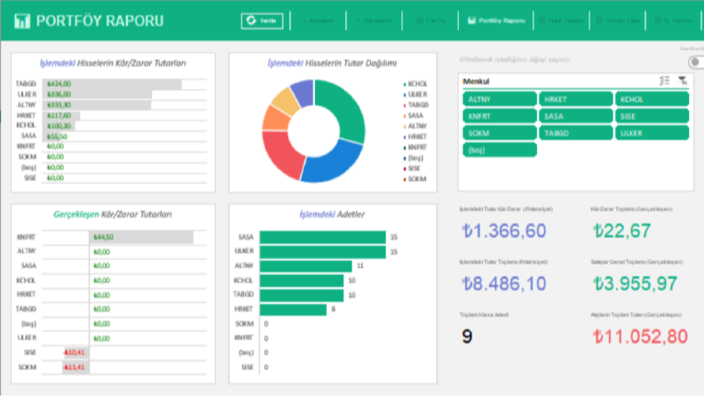Click the İşlemdeki Hisselerin Kâr/Zarar Tutarları title
The height and width of the screenshot is (396, 704).
coord(113,63)
